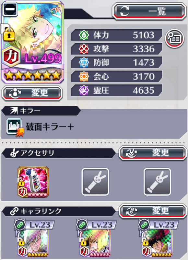Tap the 会心 focus stat row
Screen dimensions: 188x260
coord(117,76)
